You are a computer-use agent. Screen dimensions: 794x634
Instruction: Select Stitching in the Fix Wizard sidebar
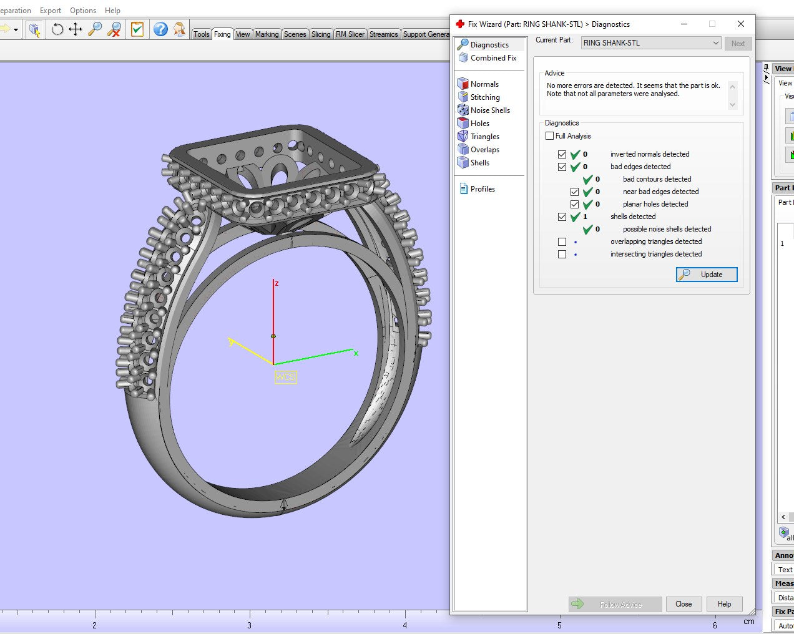coord(484,97)
